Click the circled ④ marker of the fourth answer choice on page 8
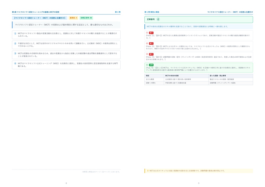 click(x=15, y=63)
